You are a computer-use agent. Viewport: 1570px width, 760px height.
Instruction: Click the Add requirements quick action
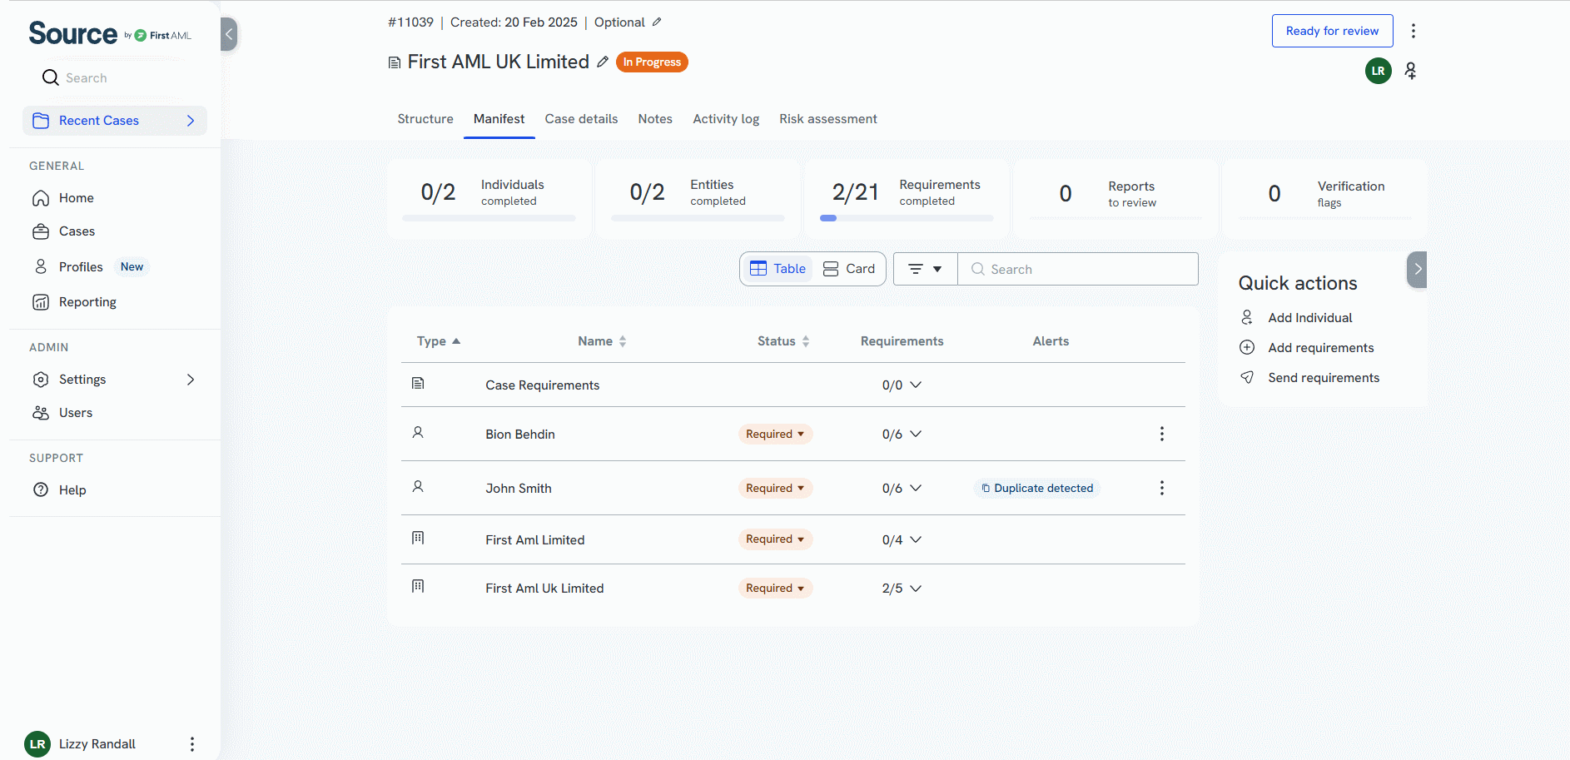click(1321, 348)
